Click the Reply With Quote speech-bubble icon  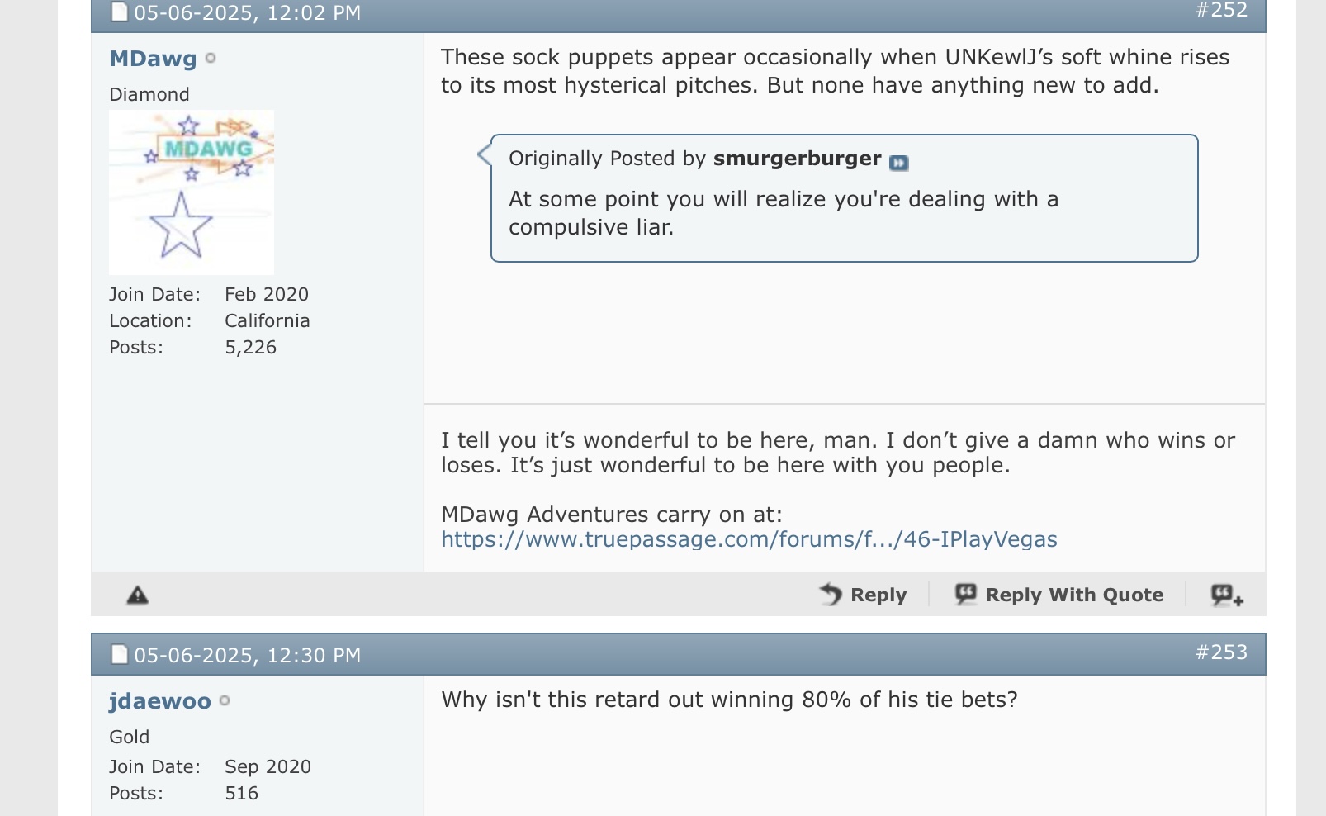pos(965,594)
